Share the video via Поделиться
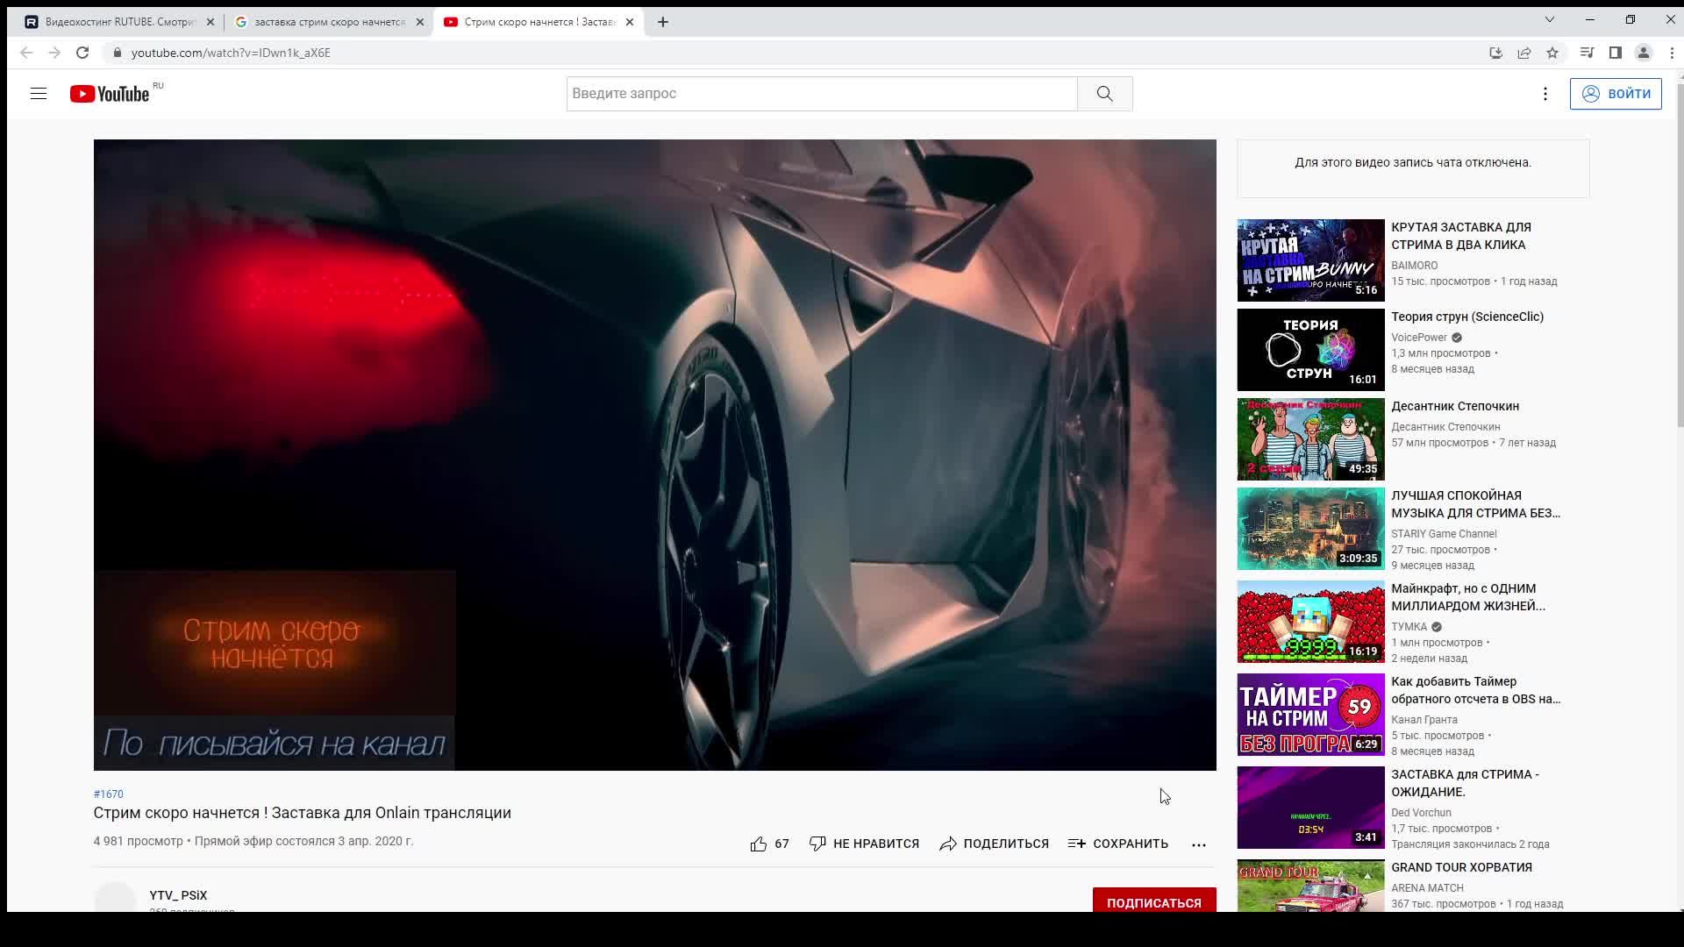The height and width of the screenshot is (947, 1684). (994, 844)
